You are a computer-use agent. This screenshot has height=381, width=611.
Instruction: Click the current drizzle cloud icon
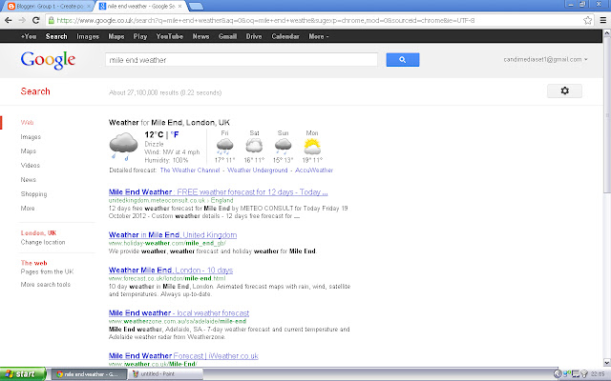pos(123,147)
